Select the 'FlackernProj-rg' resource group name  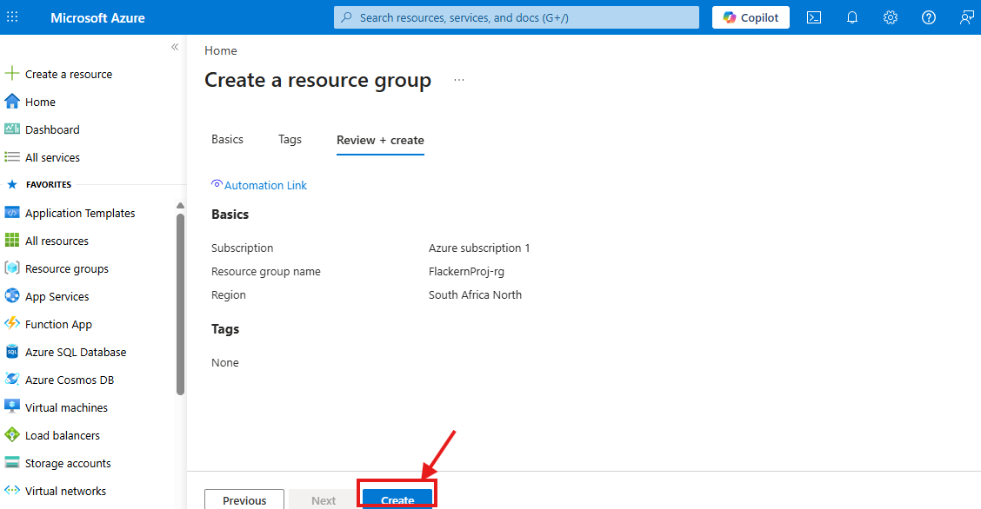coord(466,272)
